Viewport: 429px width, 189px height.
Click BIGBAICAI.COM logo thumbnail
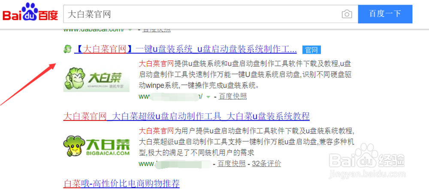click(x=96, y=147)
